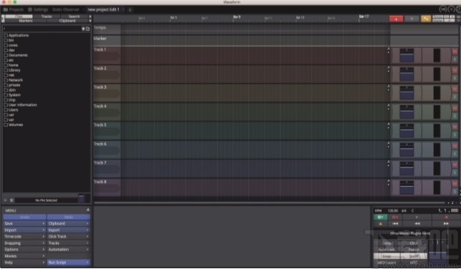Click the Track 4 blue plugin block
Image resolution: width=461 pixels, height=269 pixels.
[x=407, y=112]
